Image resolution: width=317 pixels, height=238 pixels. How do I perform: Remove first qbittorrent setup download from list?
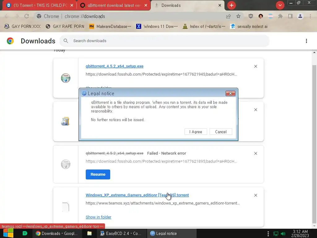point(255,66)
